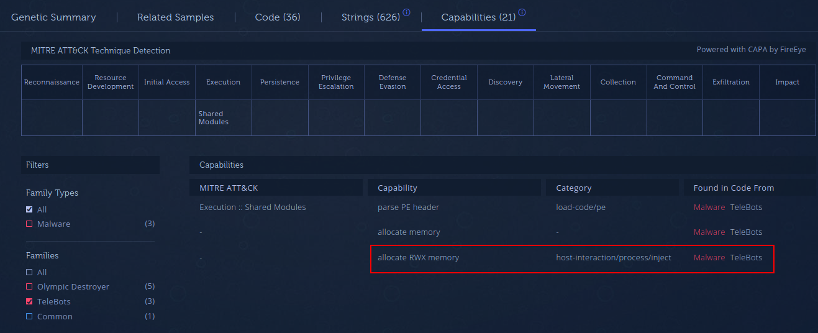
Task: Uncheck the TeleBots family filter
Action: (x=29, y=302)
